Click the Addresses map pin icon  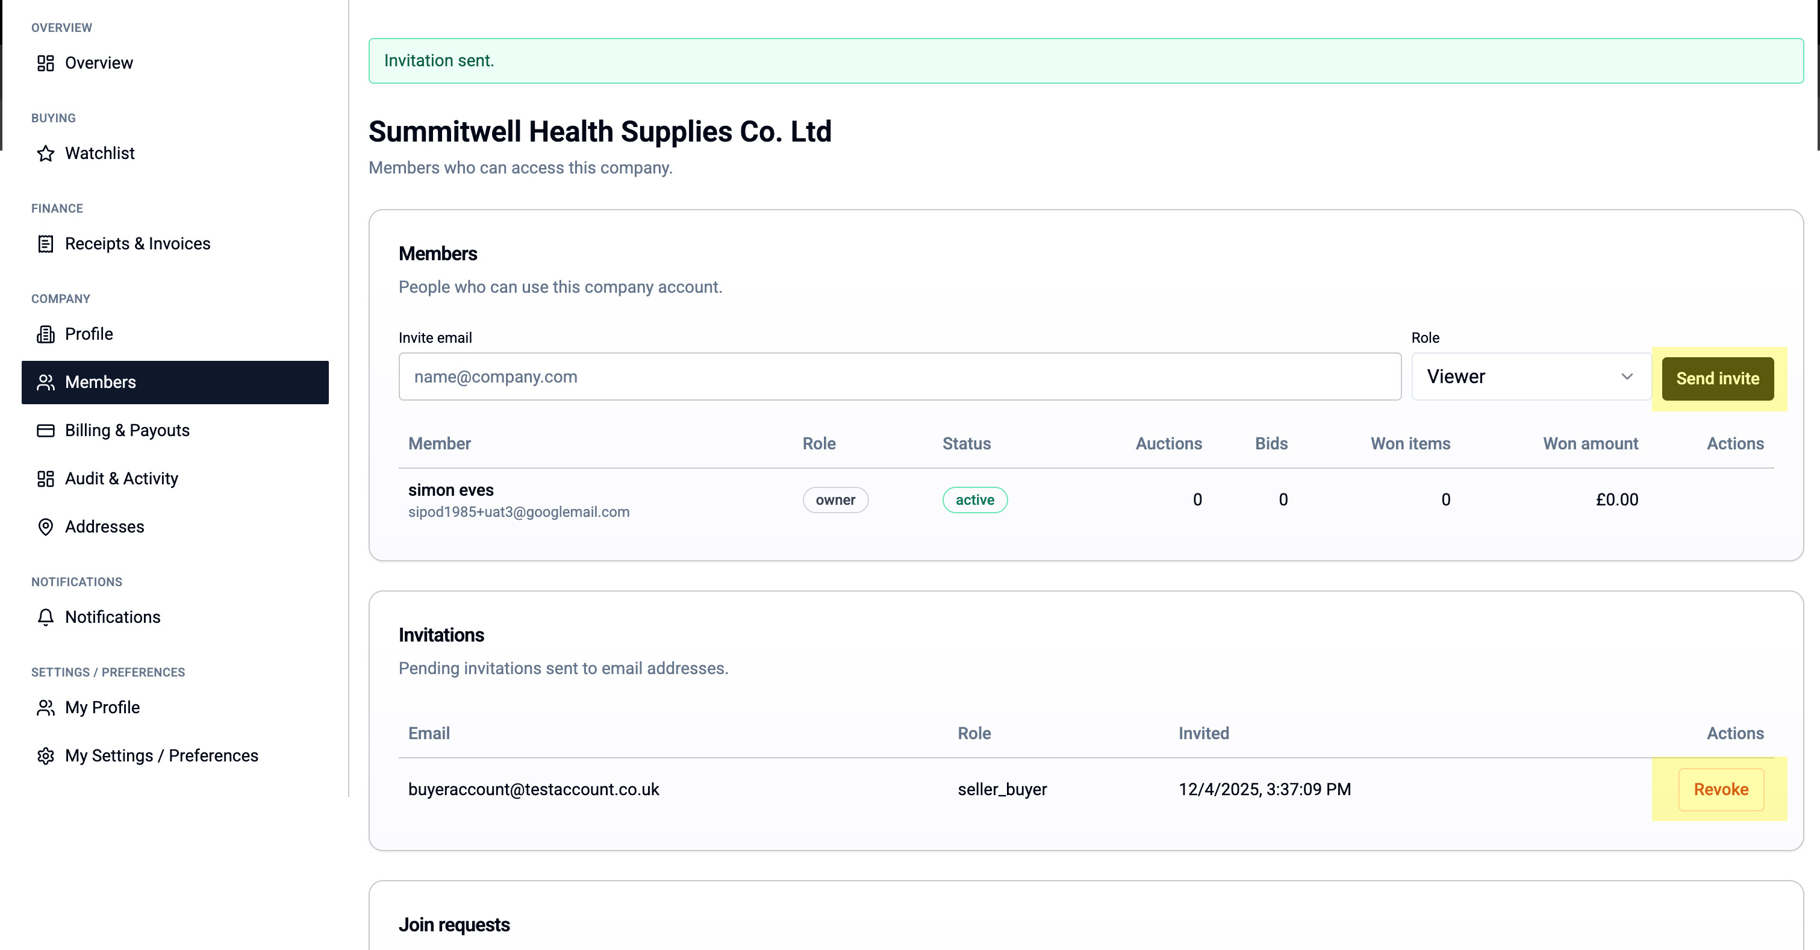(x=45, y=527)
